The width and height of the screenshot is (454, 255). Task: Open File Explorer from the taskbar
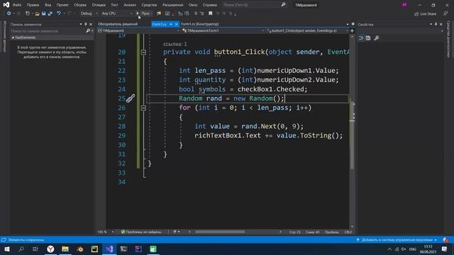point(65,249)
